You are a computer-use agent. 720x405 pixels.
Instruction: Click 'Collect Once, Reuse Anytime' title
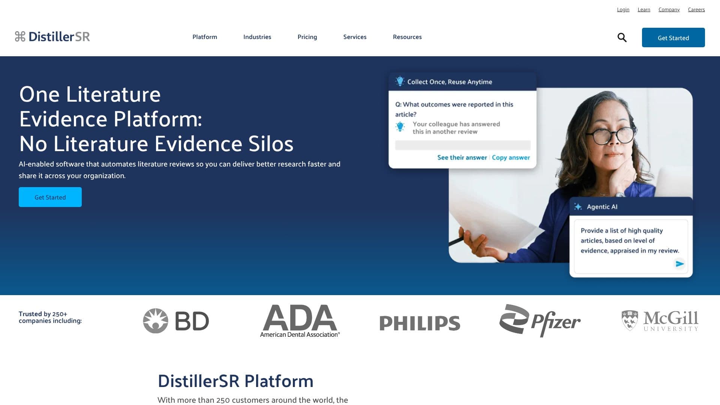tap(450, 82)
